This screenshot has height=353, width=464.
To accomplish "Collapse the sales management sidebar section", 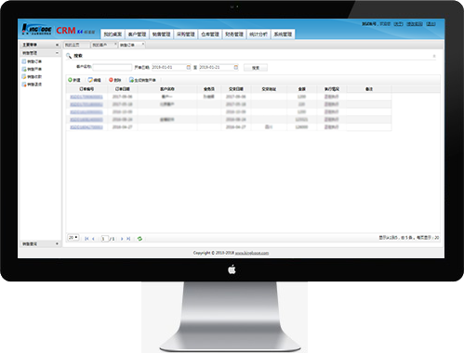I will (x=57, y=53).
